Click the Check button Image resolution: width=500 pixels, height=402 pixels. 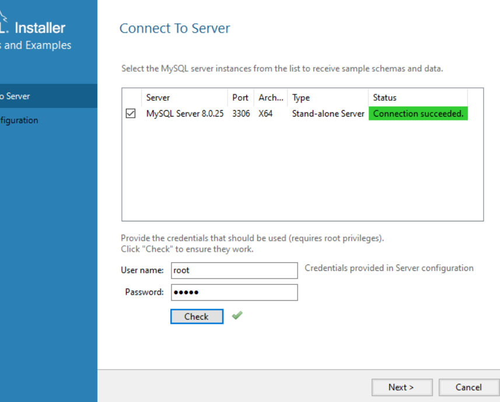(197, 316)
